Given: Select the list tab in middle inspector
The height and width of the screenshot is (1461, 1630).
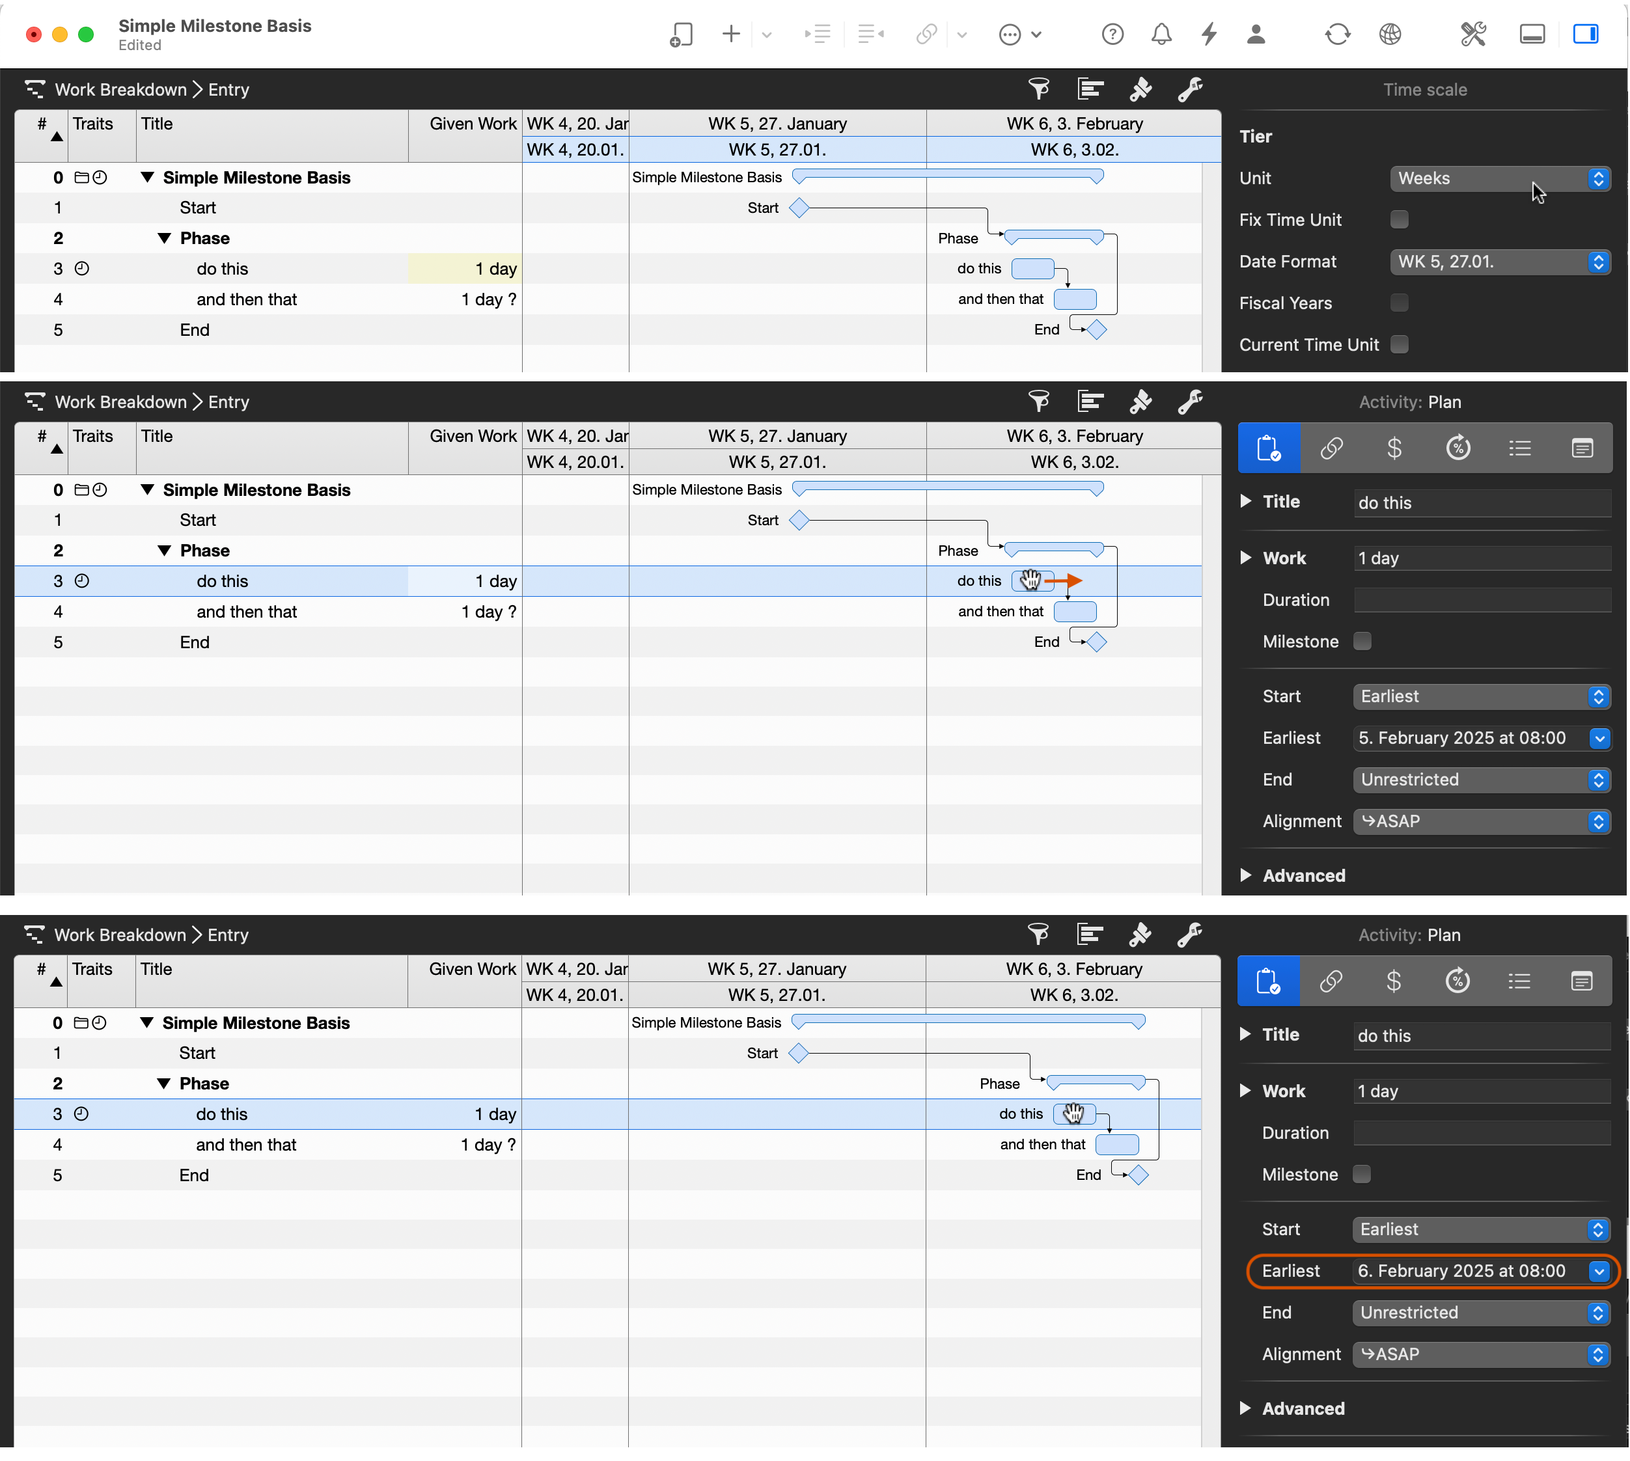Looking at the screenshot, I should pyautogui.click(x=1519, y=448).
